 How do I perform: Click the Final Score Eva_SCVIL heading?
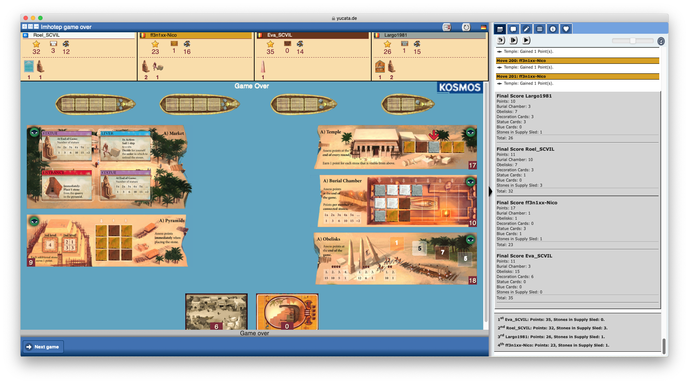[x=524, y=256]
